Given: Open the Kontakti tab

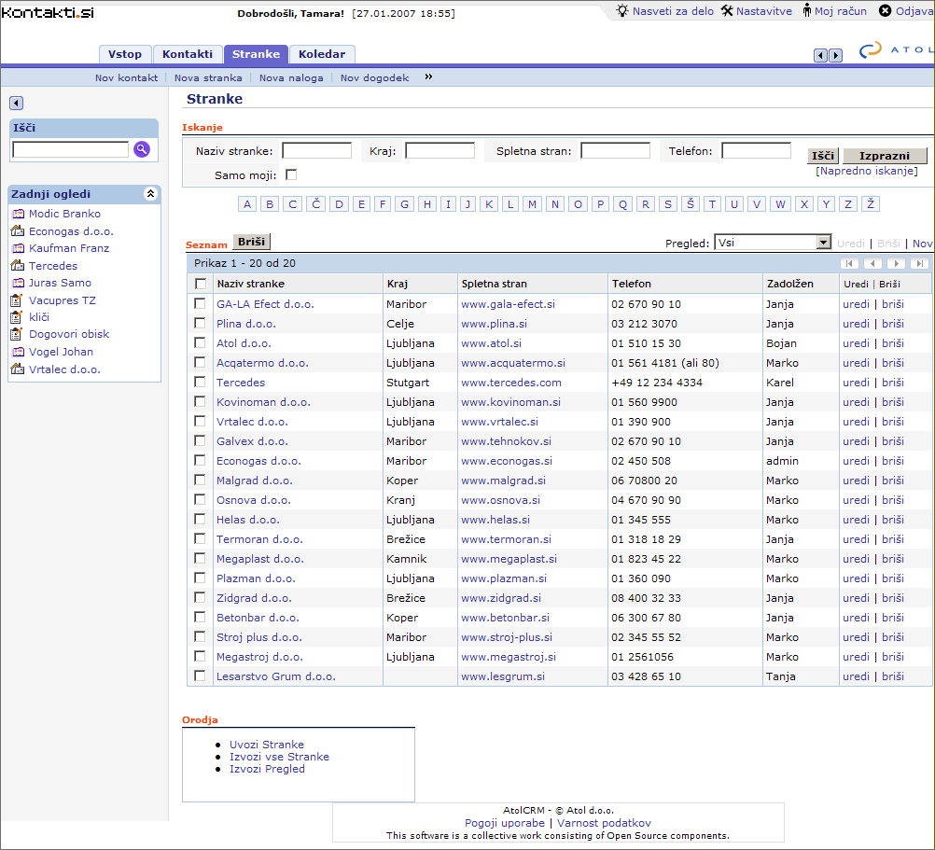Looking at the screenshot, I should 188,54.
